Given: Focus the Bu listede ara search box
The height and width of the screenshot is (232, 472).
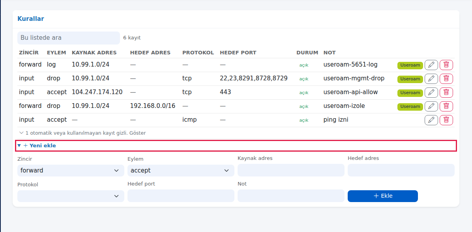Looking at the screenshot, I should (x=69, y=38).
